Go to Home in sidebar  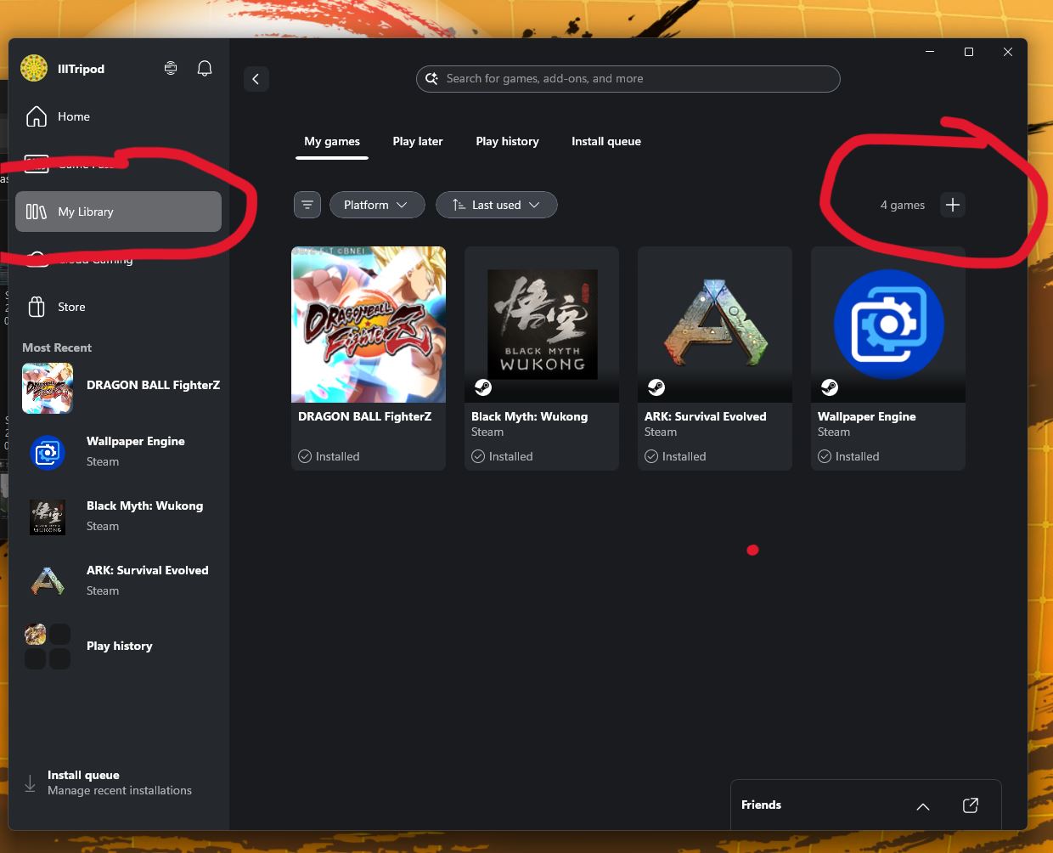click(x=118, y=116)
